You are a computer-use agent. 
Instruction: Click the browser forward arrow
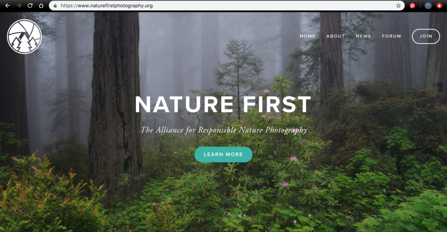coord(19,6)
